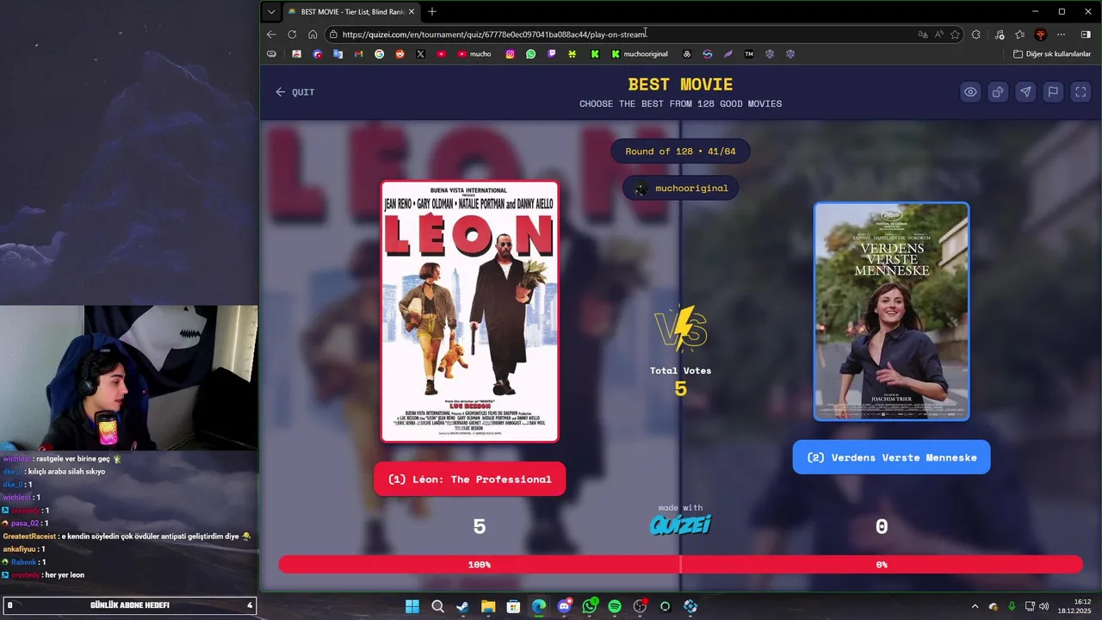Open the tab search dropdown arrow
The height and width of the screenshot is (620, 1102).
[x=271, y=12]
